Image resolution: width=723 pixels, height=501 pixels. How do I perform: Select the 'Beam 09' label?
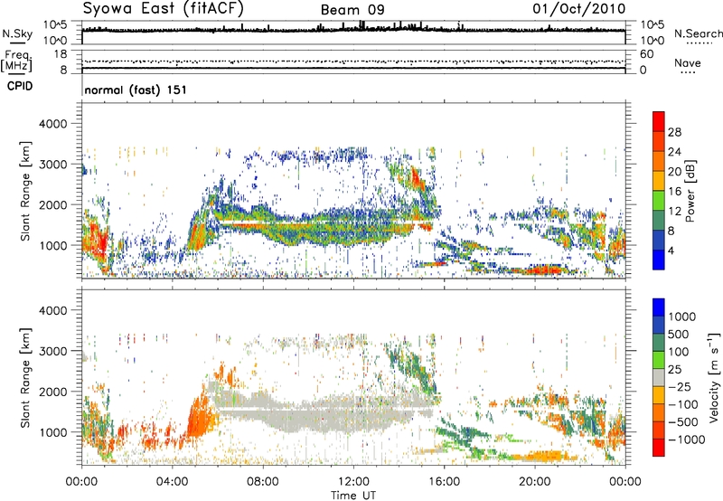point(352,10)
